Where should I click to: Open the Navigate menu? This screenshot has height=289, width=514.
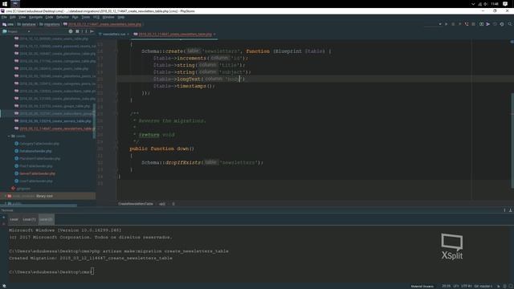35,17
